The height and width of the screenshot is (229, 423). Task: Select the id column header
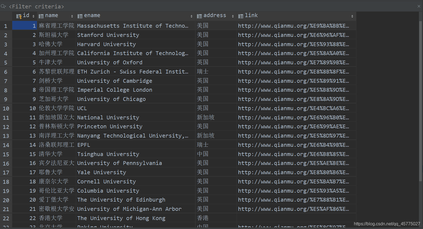[x=25, y=16]
